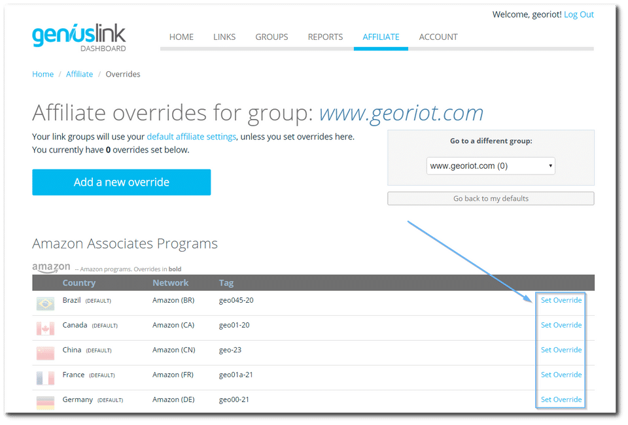Click the Brazil country name

tap(71, 300)
